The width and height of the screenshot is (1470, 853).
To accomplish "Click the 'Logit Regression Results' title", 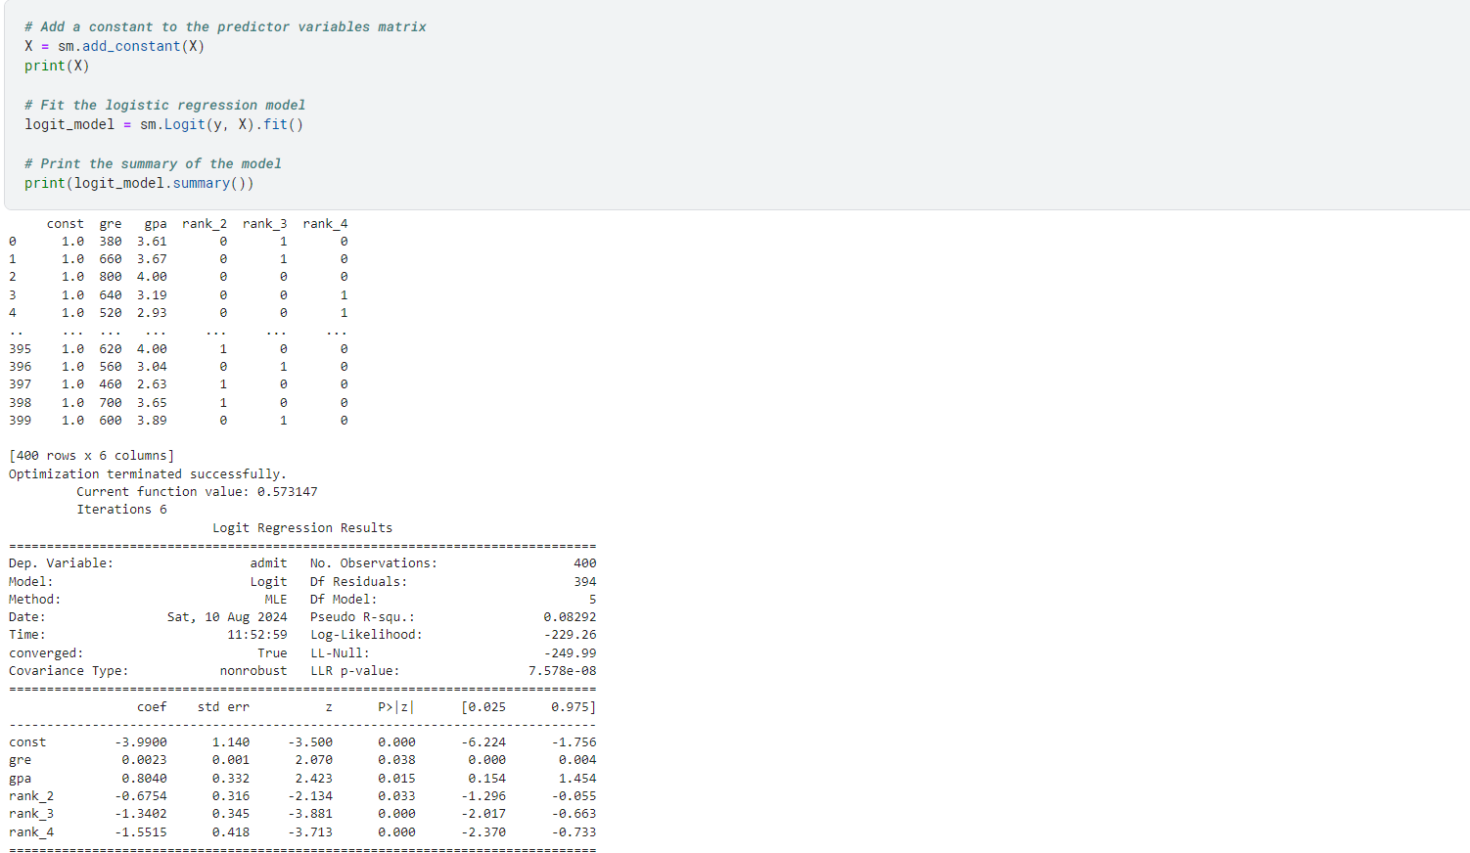I will pyautogui.click(x=302, y=528).
